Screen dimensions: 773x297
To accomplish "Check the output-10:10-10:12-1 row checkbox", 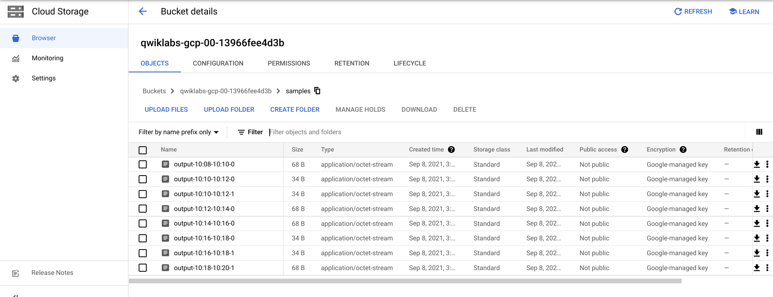I will pos(143,194).
